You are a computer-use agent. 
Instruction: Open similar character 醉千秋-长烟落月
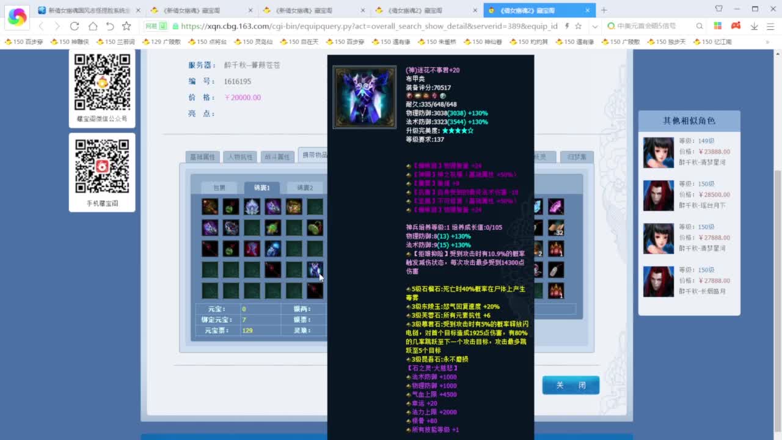[x=689, y=280]
